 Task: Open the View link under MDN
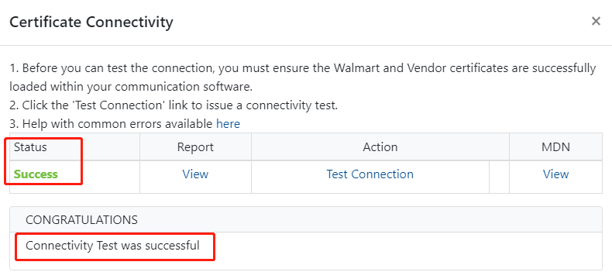555,174
